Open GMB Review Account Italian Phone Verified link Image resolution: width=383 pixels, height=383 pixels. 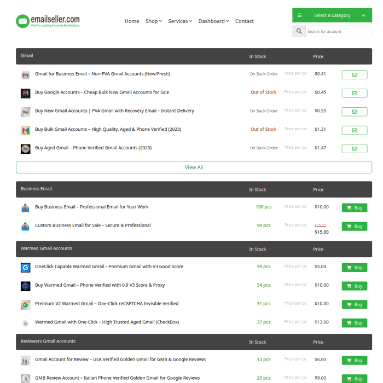pos(118,378)
